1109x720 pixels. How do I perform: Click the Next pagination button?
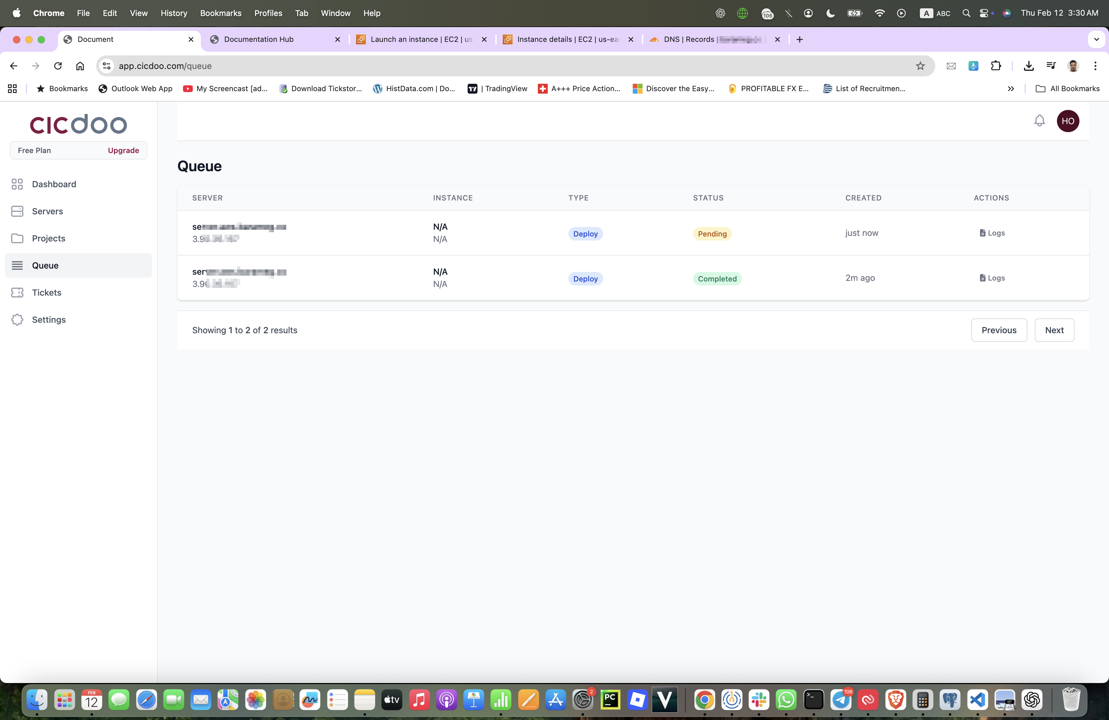[1054, 330]
